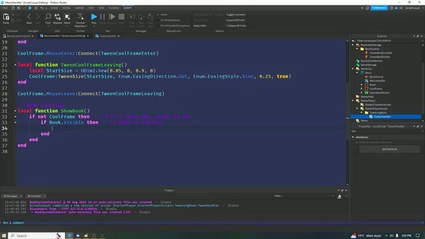This screenshot has width=425, height=239.
Task: Collapse the 'if Book.Visible' fold
Action: tap(15, 122)
